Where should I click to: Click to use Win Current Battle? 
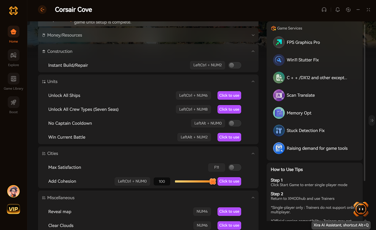tap(229, 137)
